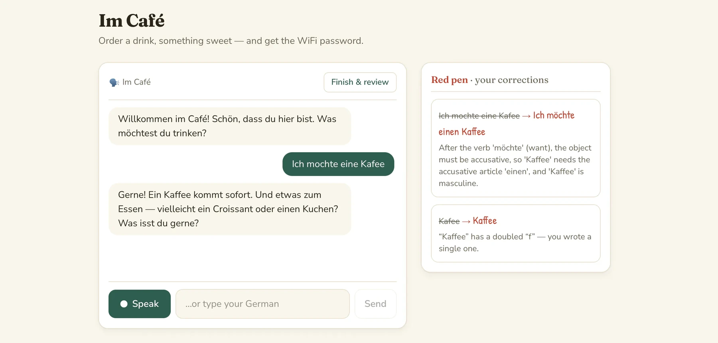718x343 pixels.
Task: Focus the "or type your German" input field
Action: pos(262,304)
